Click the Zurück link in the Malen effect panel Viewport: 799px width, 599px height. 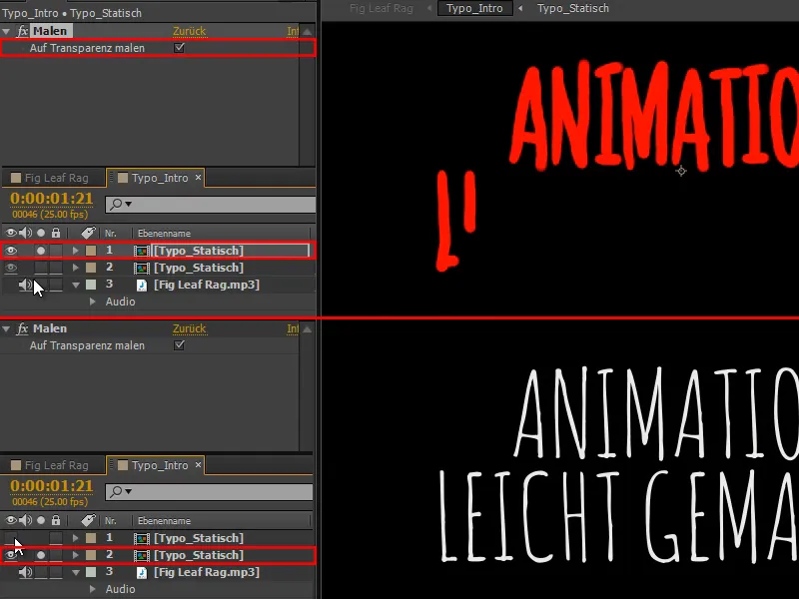click(x=188, y=30)
